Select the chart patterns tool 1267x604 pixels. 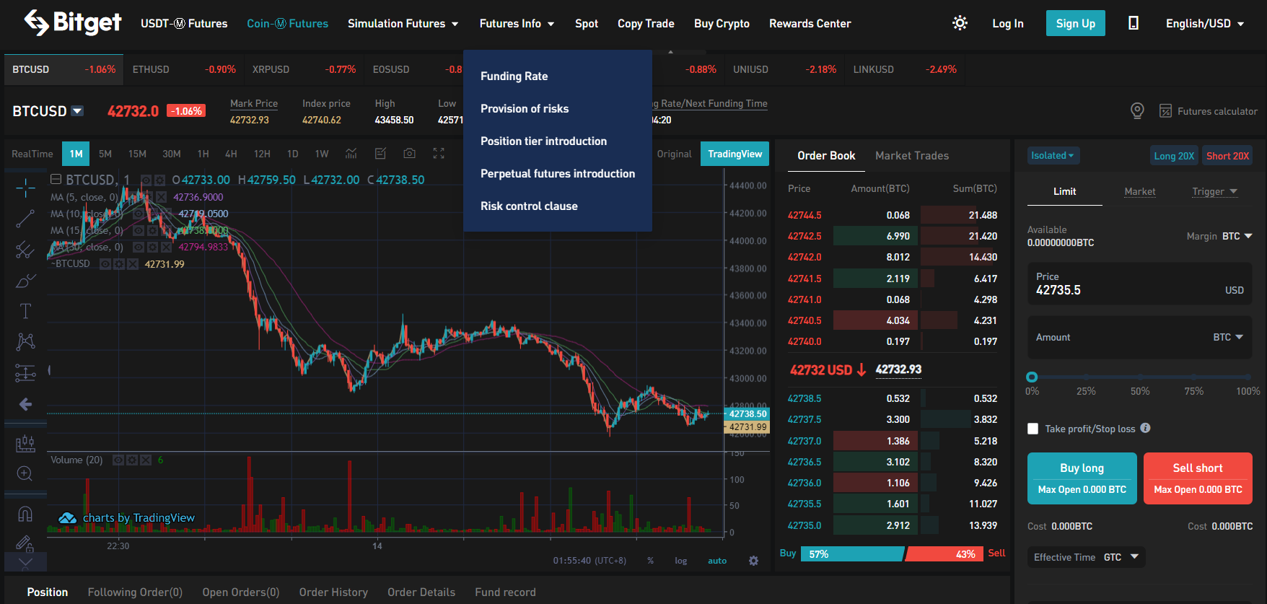[x=25, y=341]
